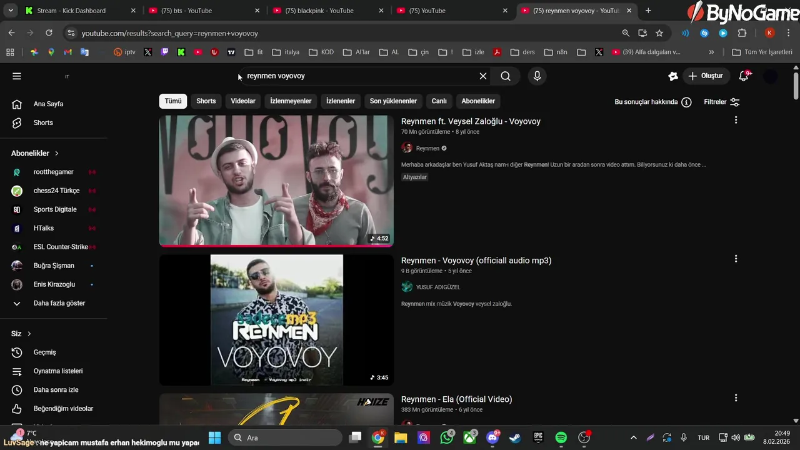Select the Son yüklenenler filter chip
The width and height of the screenshot is (800, 450).
pos(393,101)
